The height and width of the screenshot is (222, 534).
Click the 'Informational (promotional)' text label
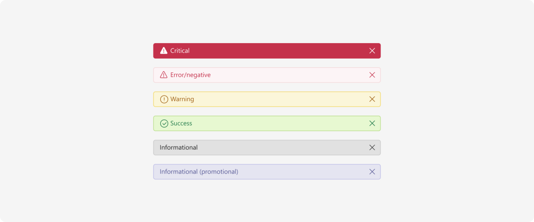pyautogui.click(x=199, y=172)
